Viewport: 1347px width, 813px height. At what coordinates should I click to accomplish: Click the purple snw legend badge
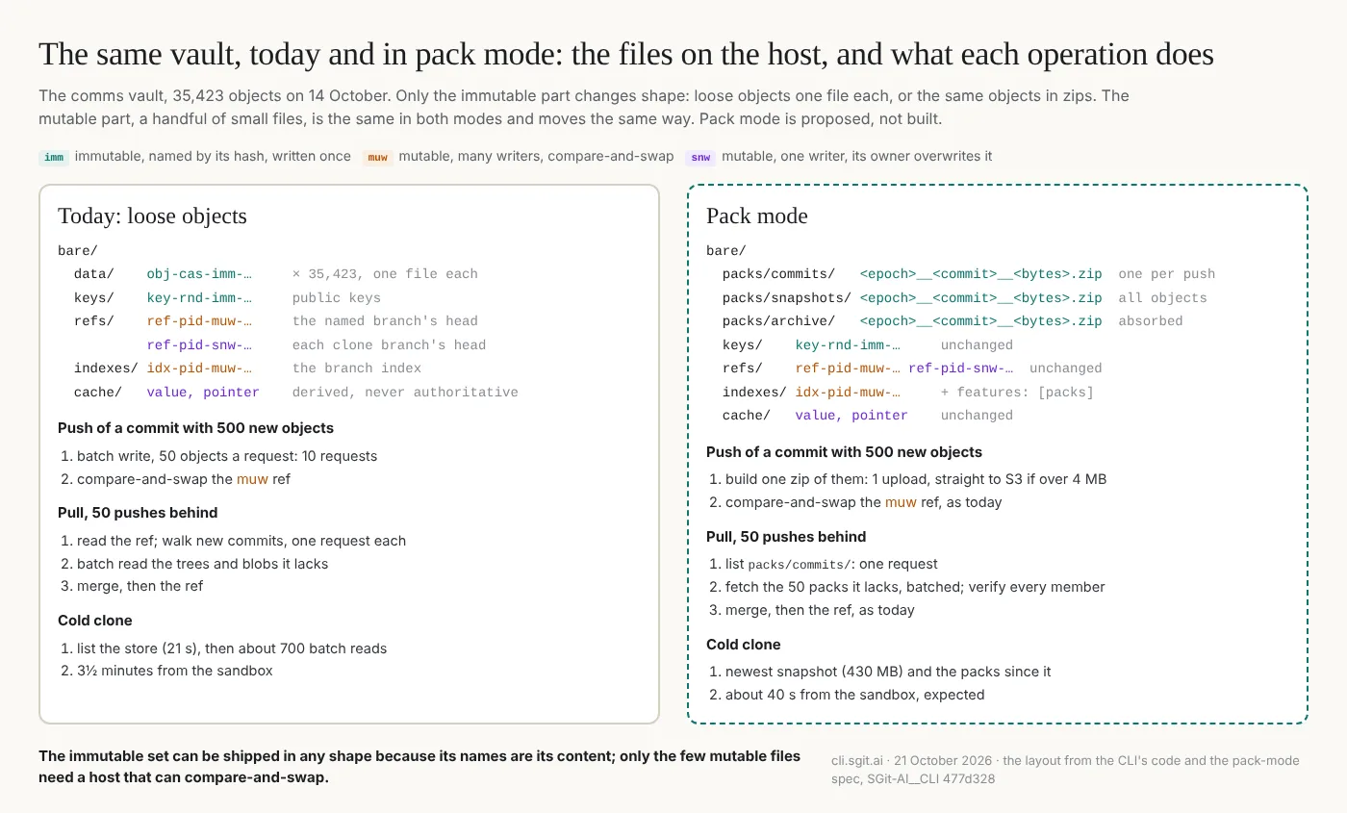pos(699,157)
